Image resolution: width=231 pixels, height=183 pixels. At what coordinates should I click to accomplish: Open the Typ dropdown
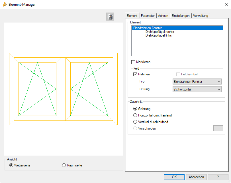[x=197, y=82]
